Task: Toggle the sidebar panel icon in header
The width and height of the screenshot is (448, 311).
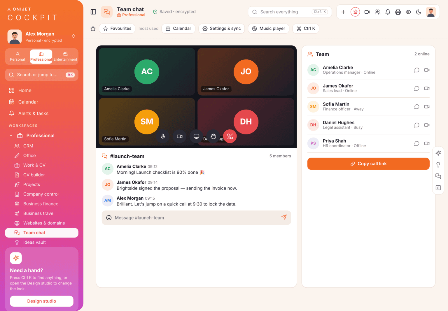Action: 93,12
